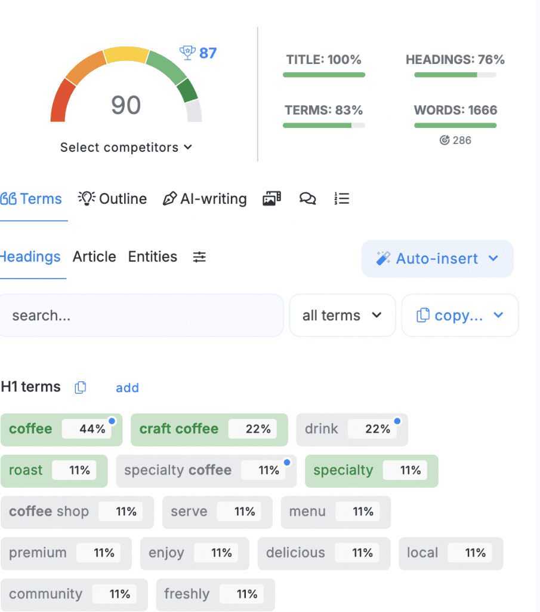
Task: Toggle the 'specialty coffee' term chip
Action: click(206, 470)
